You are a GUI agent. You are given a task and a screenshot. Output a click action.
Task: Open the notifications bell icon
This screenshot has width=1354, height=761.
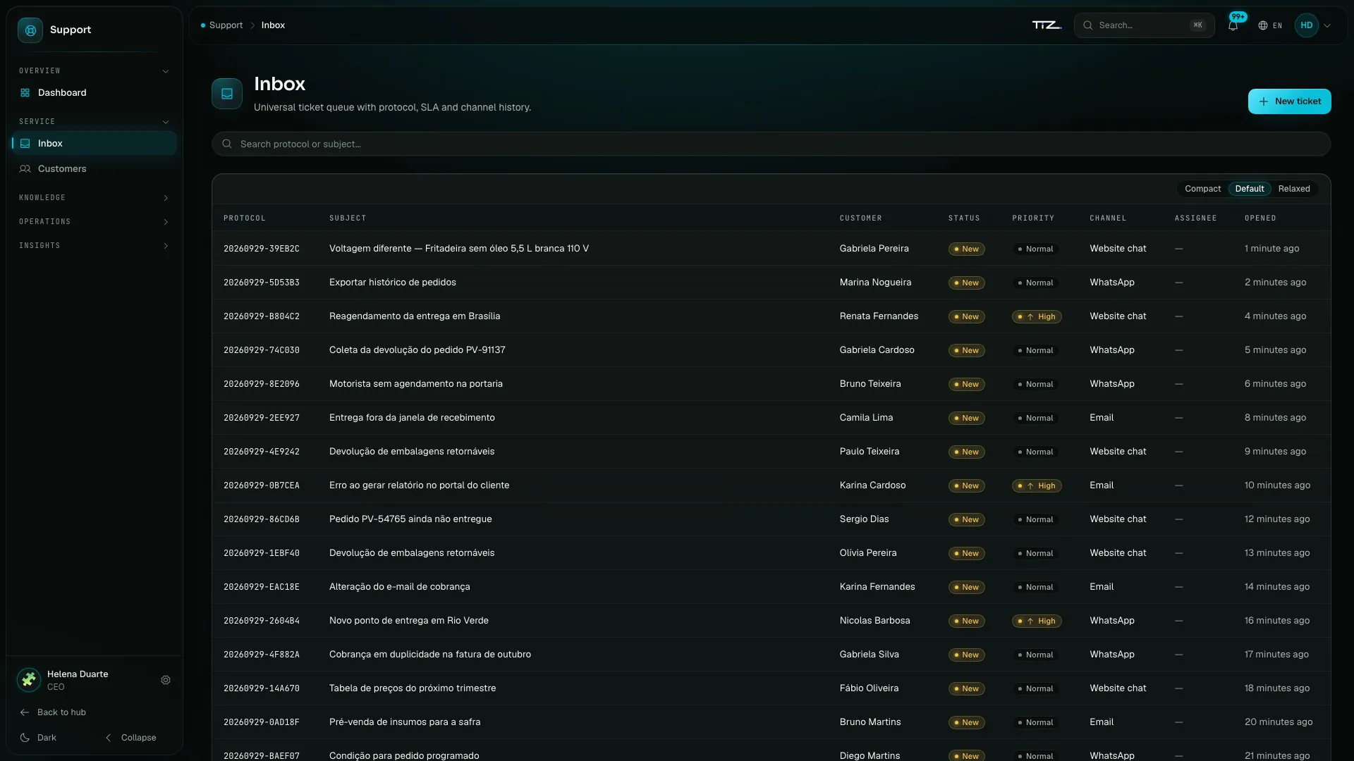pos(1233,25)
